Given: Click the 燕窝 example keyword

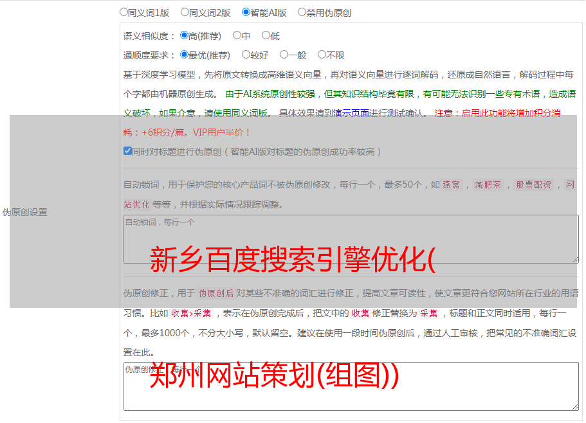Looking at the screenshot, I should pos(451,184).
